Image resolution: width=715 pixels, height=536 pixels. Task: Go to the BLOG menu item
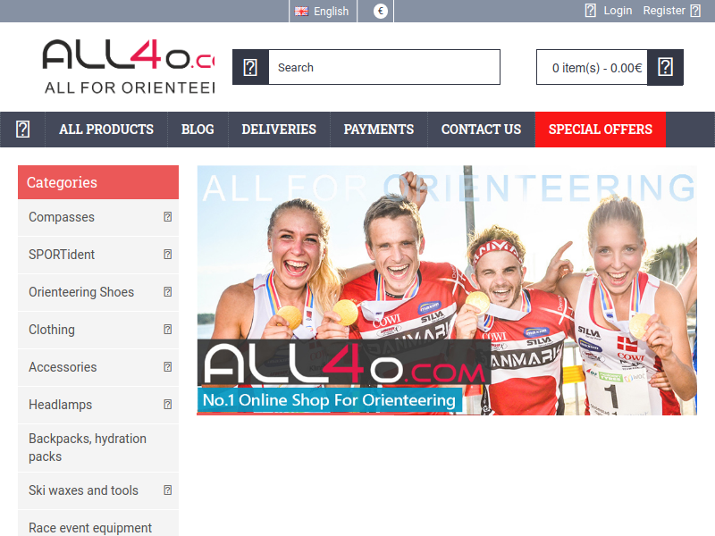pos(198,130)
